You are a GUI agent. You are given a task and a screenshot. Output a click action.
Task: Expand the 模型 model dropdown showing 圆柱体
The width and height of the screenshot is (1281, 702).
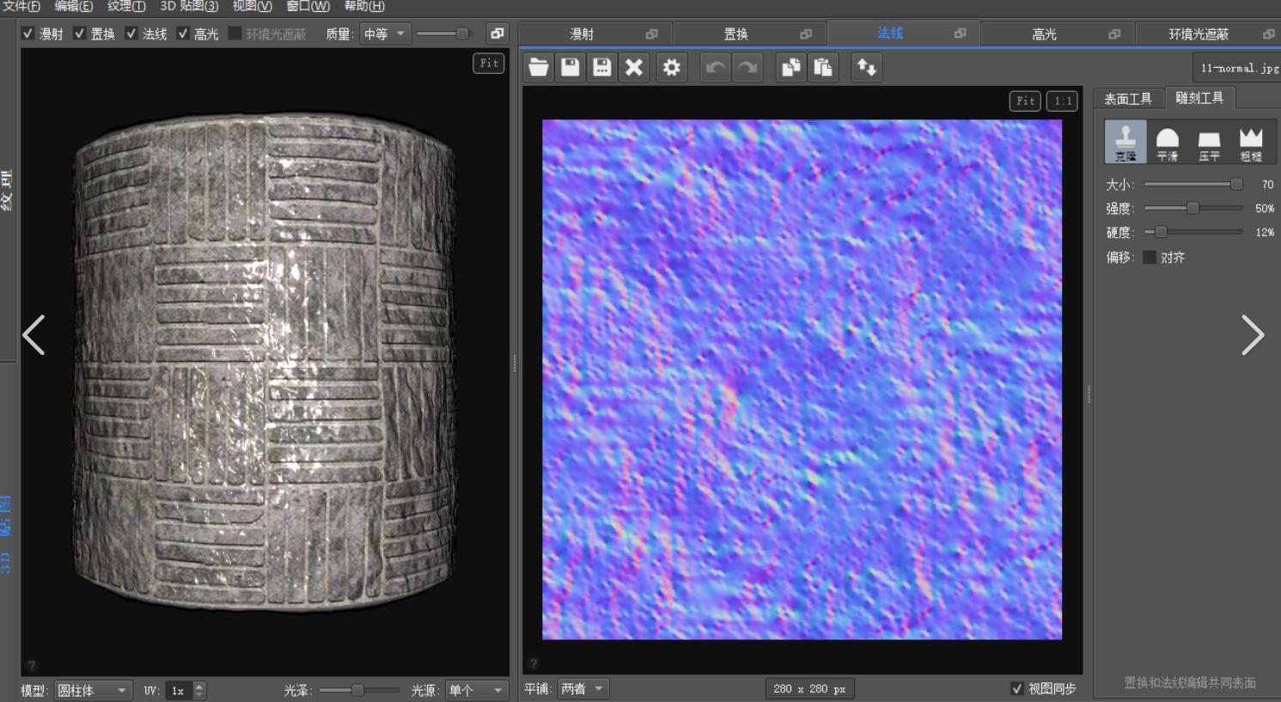pyautogui.click(x=93, y=690)
